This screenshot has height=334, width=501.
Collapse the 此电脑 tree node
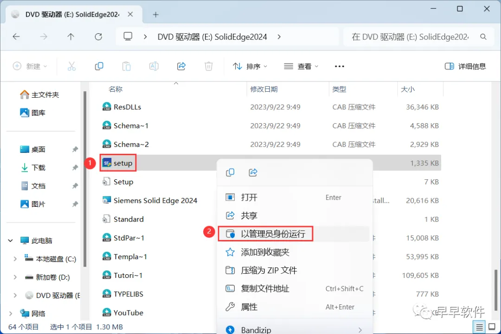[x=10, y=240]
